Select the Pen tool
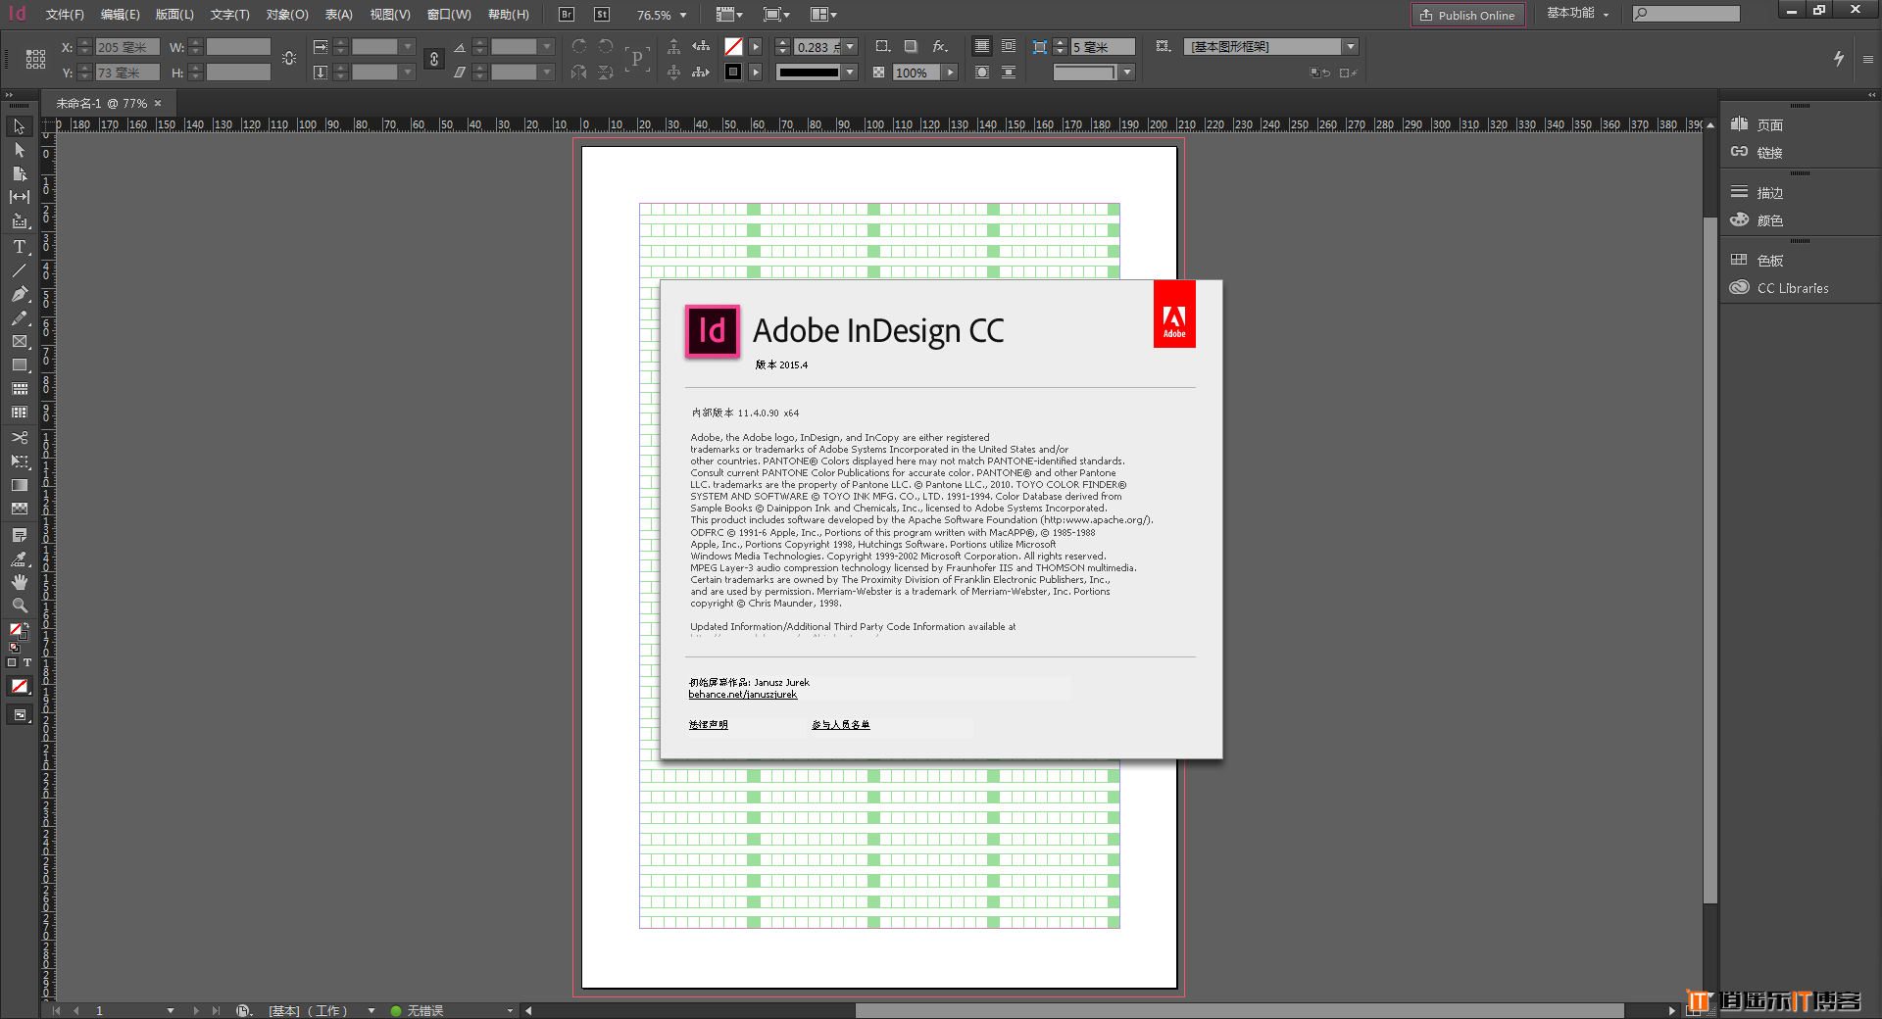 click(19, 294)
